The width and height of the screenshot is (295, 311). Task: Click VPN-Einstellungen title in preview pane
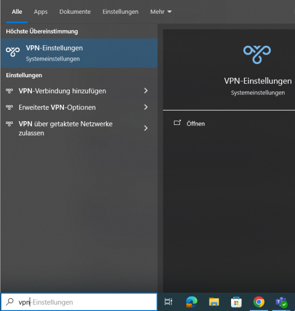point(258,81)
